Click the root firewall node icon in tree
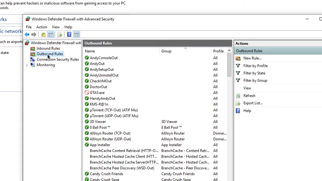 (x=27, y=43)
